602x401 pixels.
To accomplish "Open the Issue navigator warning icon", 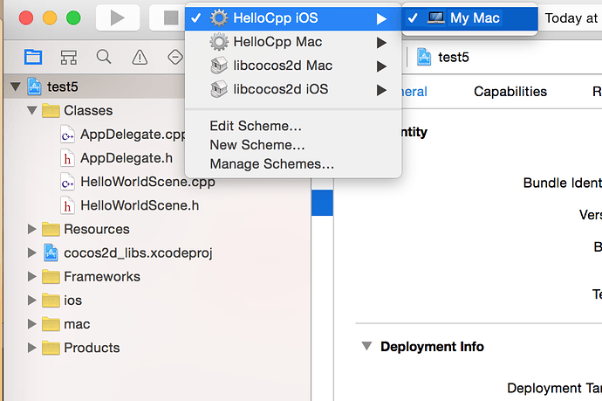I will tap(140, 58).
